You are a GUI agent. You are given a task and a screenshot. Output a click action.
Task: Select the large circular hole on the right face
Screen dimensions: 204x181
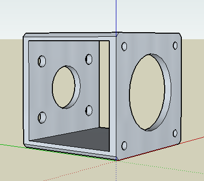(x=150, y=93)
